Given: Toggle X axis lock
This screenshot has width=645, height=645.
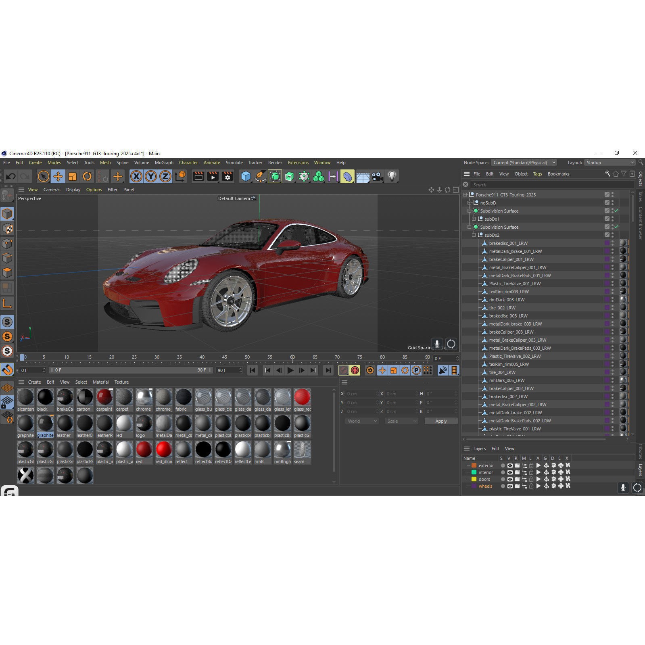Looking at the screenshot, I should 136,176.
